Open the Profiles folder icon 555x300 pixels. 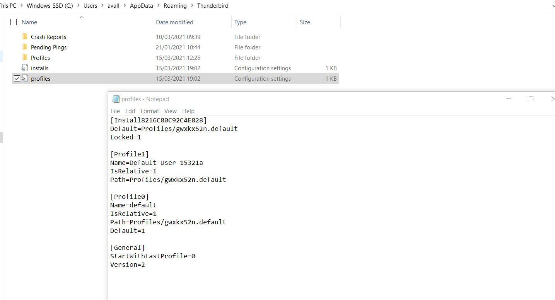click(x=25, y=58)
